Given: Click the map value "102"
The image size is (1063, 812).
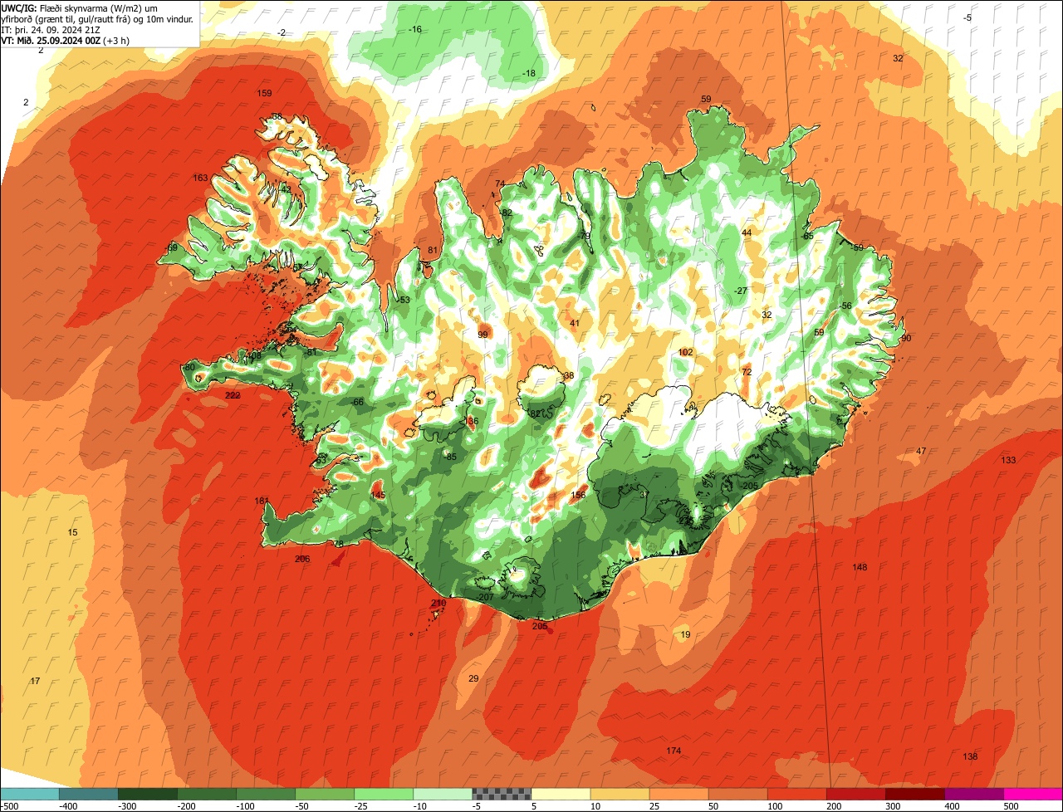Looking at the screenshot, I should [685, 352].
